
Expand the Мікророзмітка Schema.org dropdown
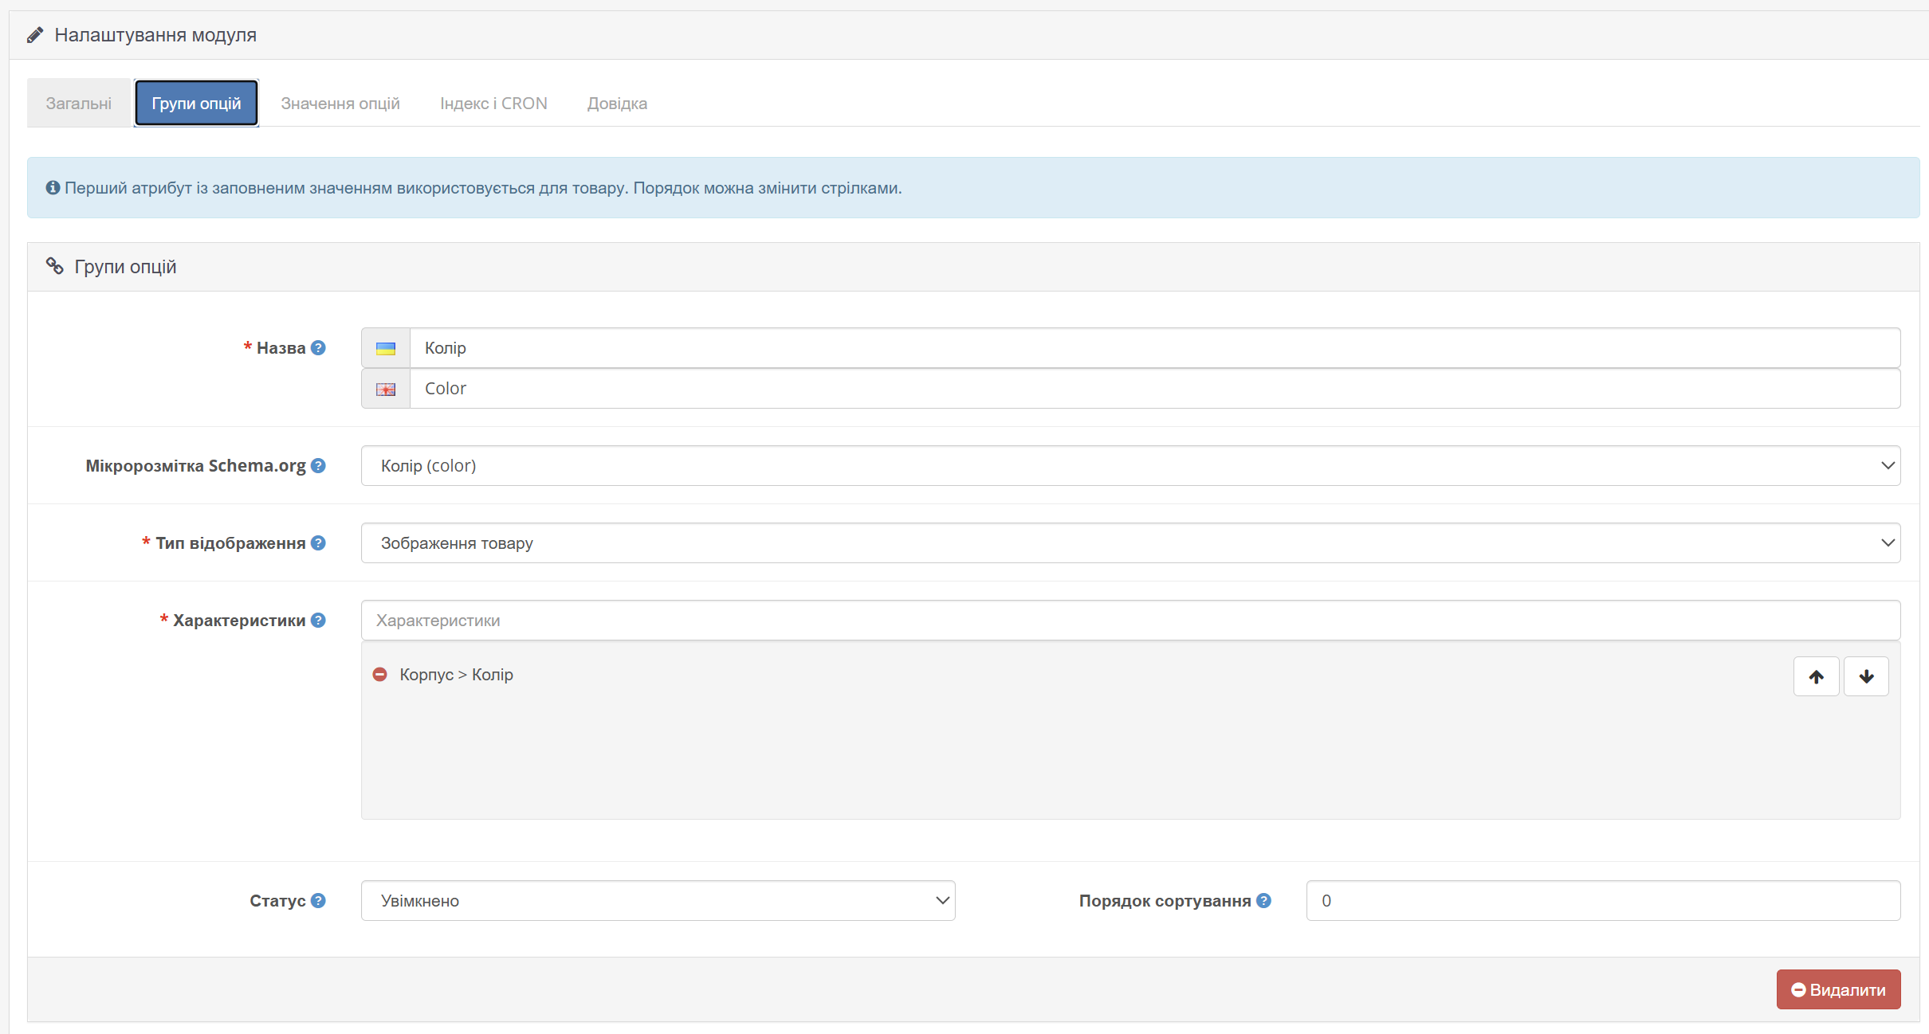tap(1130, 466)
